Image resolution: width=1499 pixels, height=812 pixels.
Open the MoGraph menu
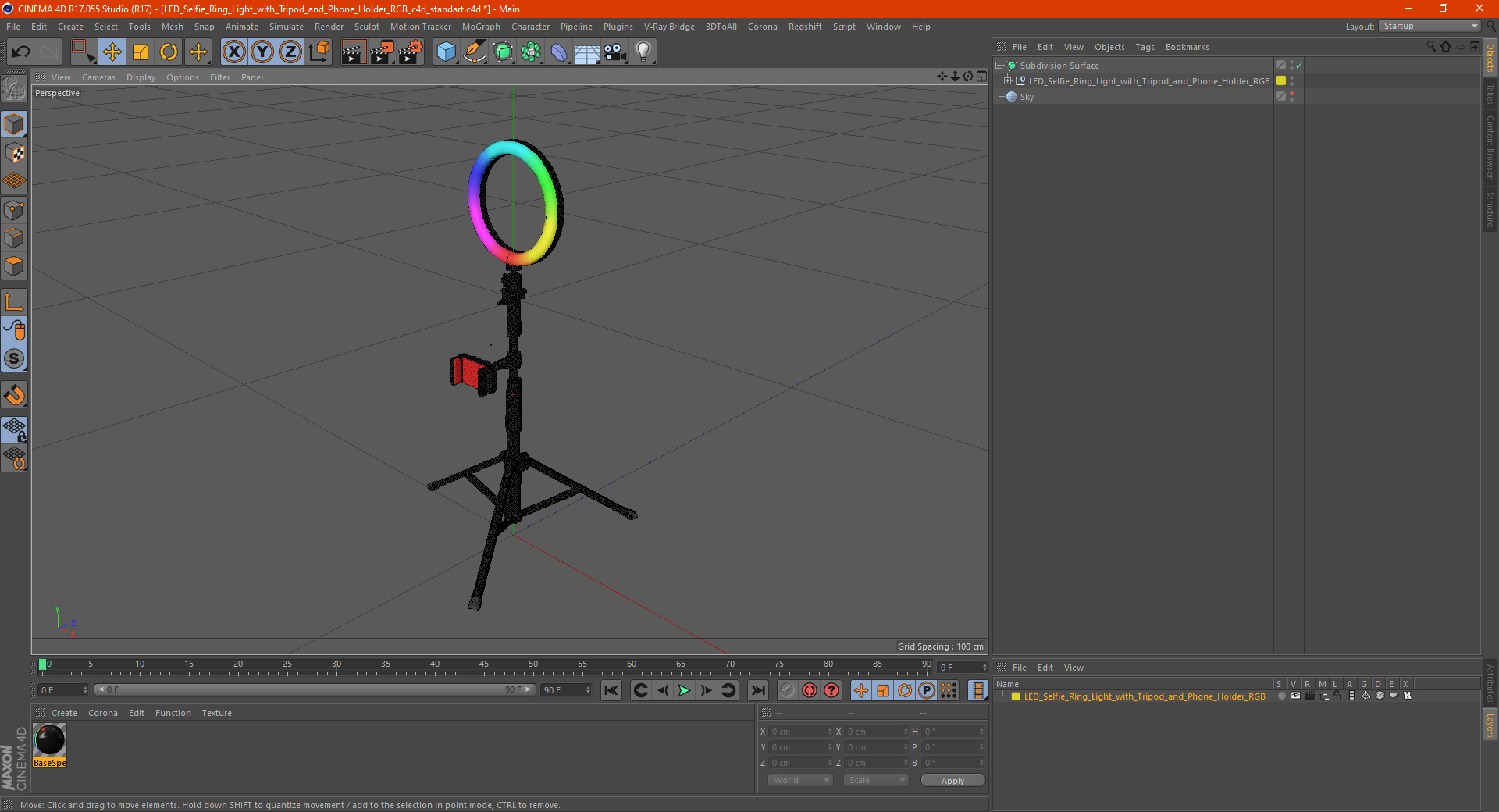tap(481, 27)
